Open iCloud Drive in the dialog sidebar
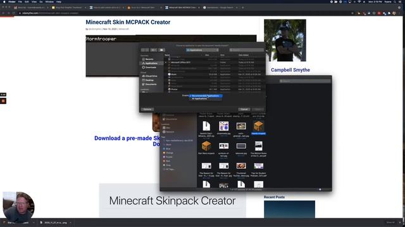The height and width of the screenshot is (227, 405). coord(151,76)
